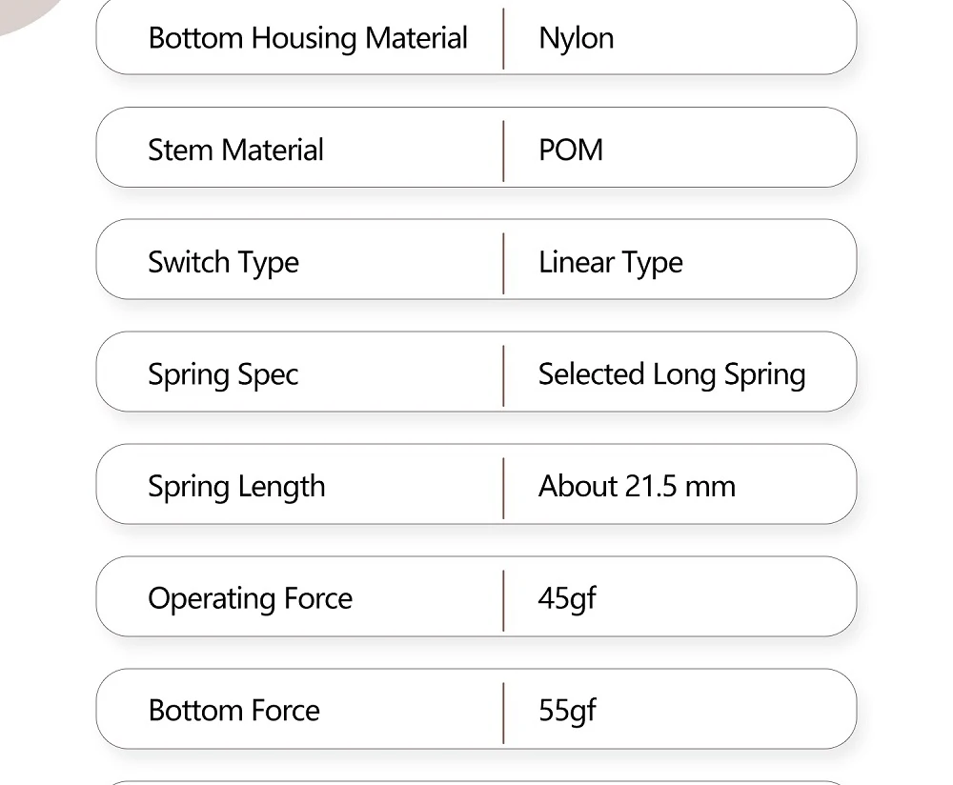
Task: Click the Switch Type label
Action: 223,262
